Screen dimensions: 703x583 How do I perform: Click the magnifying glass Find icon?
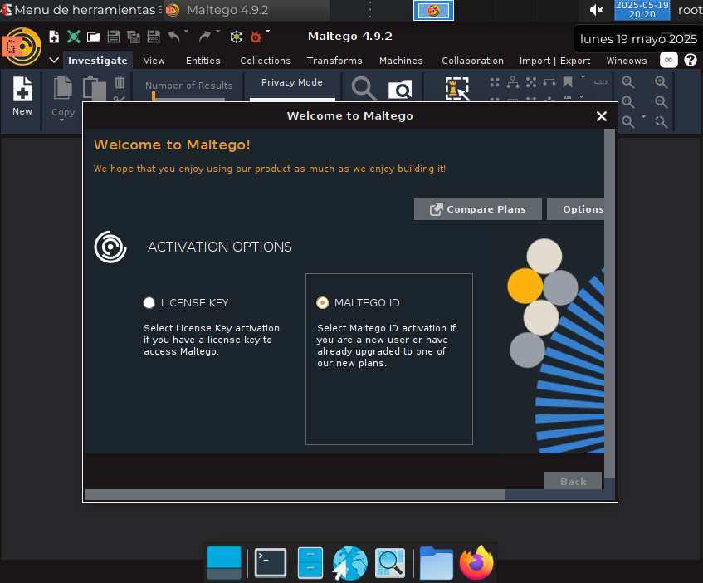tap(363, 89)
